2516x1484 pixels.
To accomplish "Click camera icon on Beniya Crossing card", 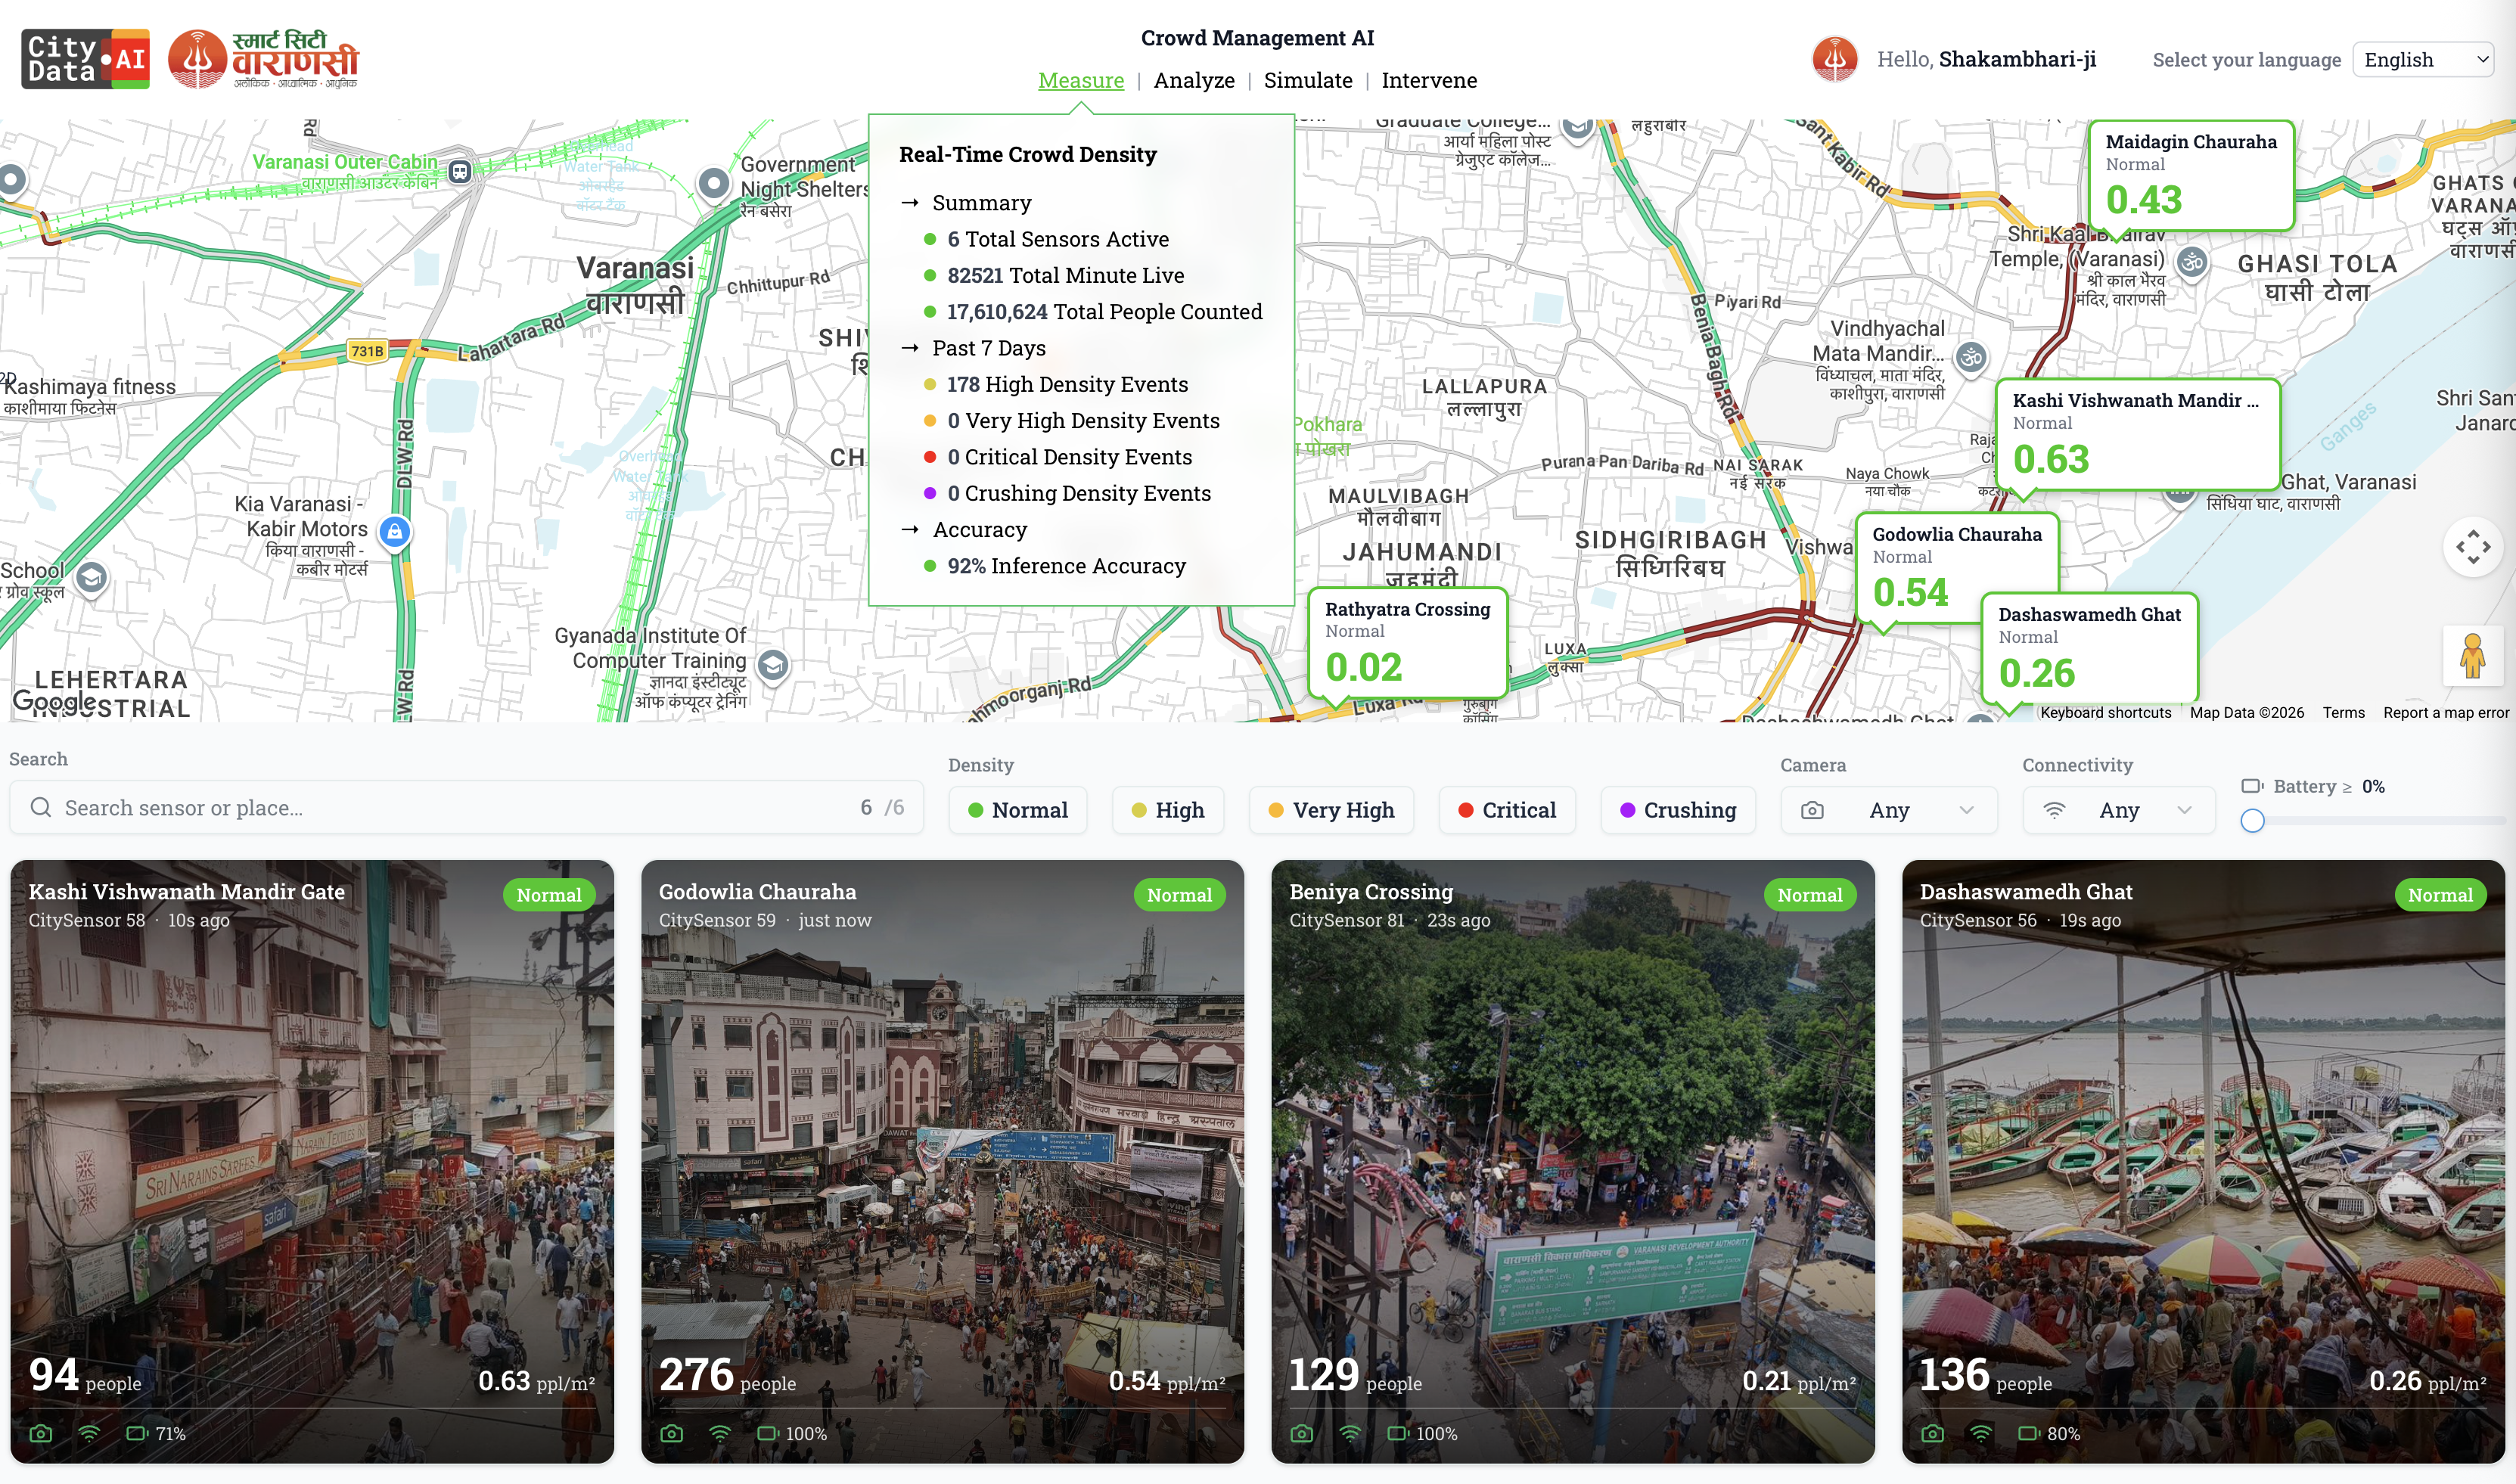I will pos(1302,1433).
